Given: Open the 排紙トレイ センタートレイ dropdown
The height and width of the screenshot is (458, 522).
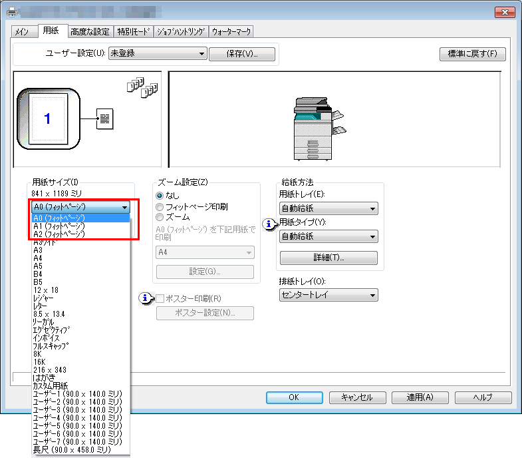Looking at the screenshot, I should click(x=328, y=295).
